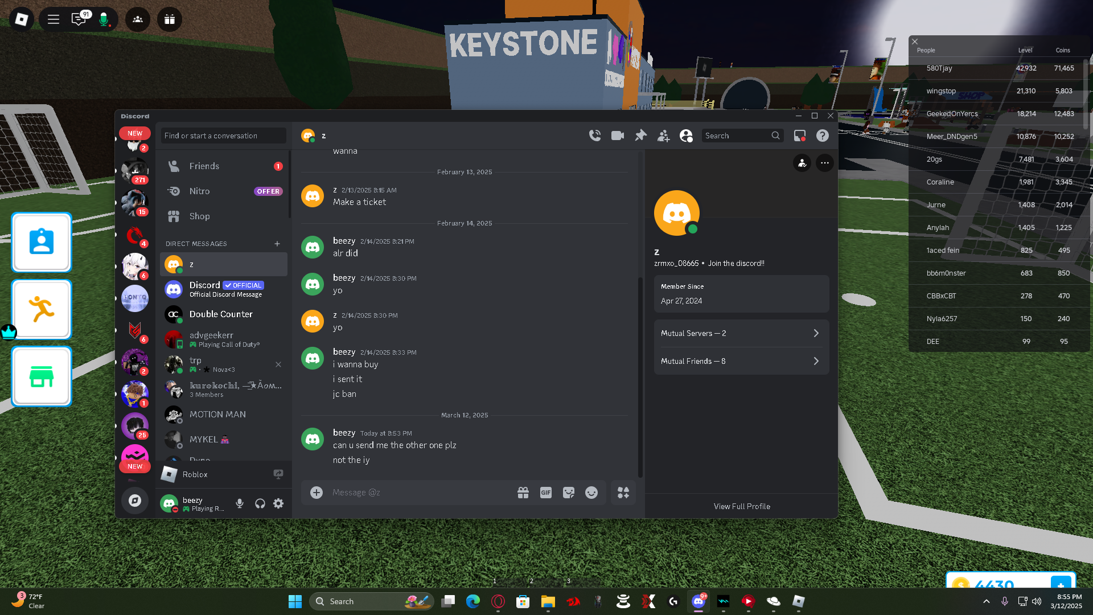
Task: Open the kurokochi group chat
Action: (x=224, y=389)
